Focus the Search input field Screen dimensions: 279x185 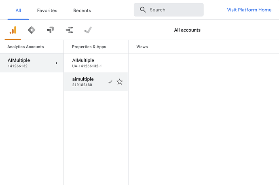169,10
